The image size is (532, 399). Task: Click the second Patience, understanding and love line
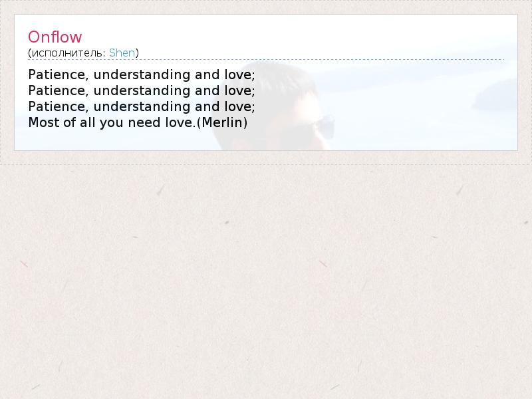coord(142,90)
